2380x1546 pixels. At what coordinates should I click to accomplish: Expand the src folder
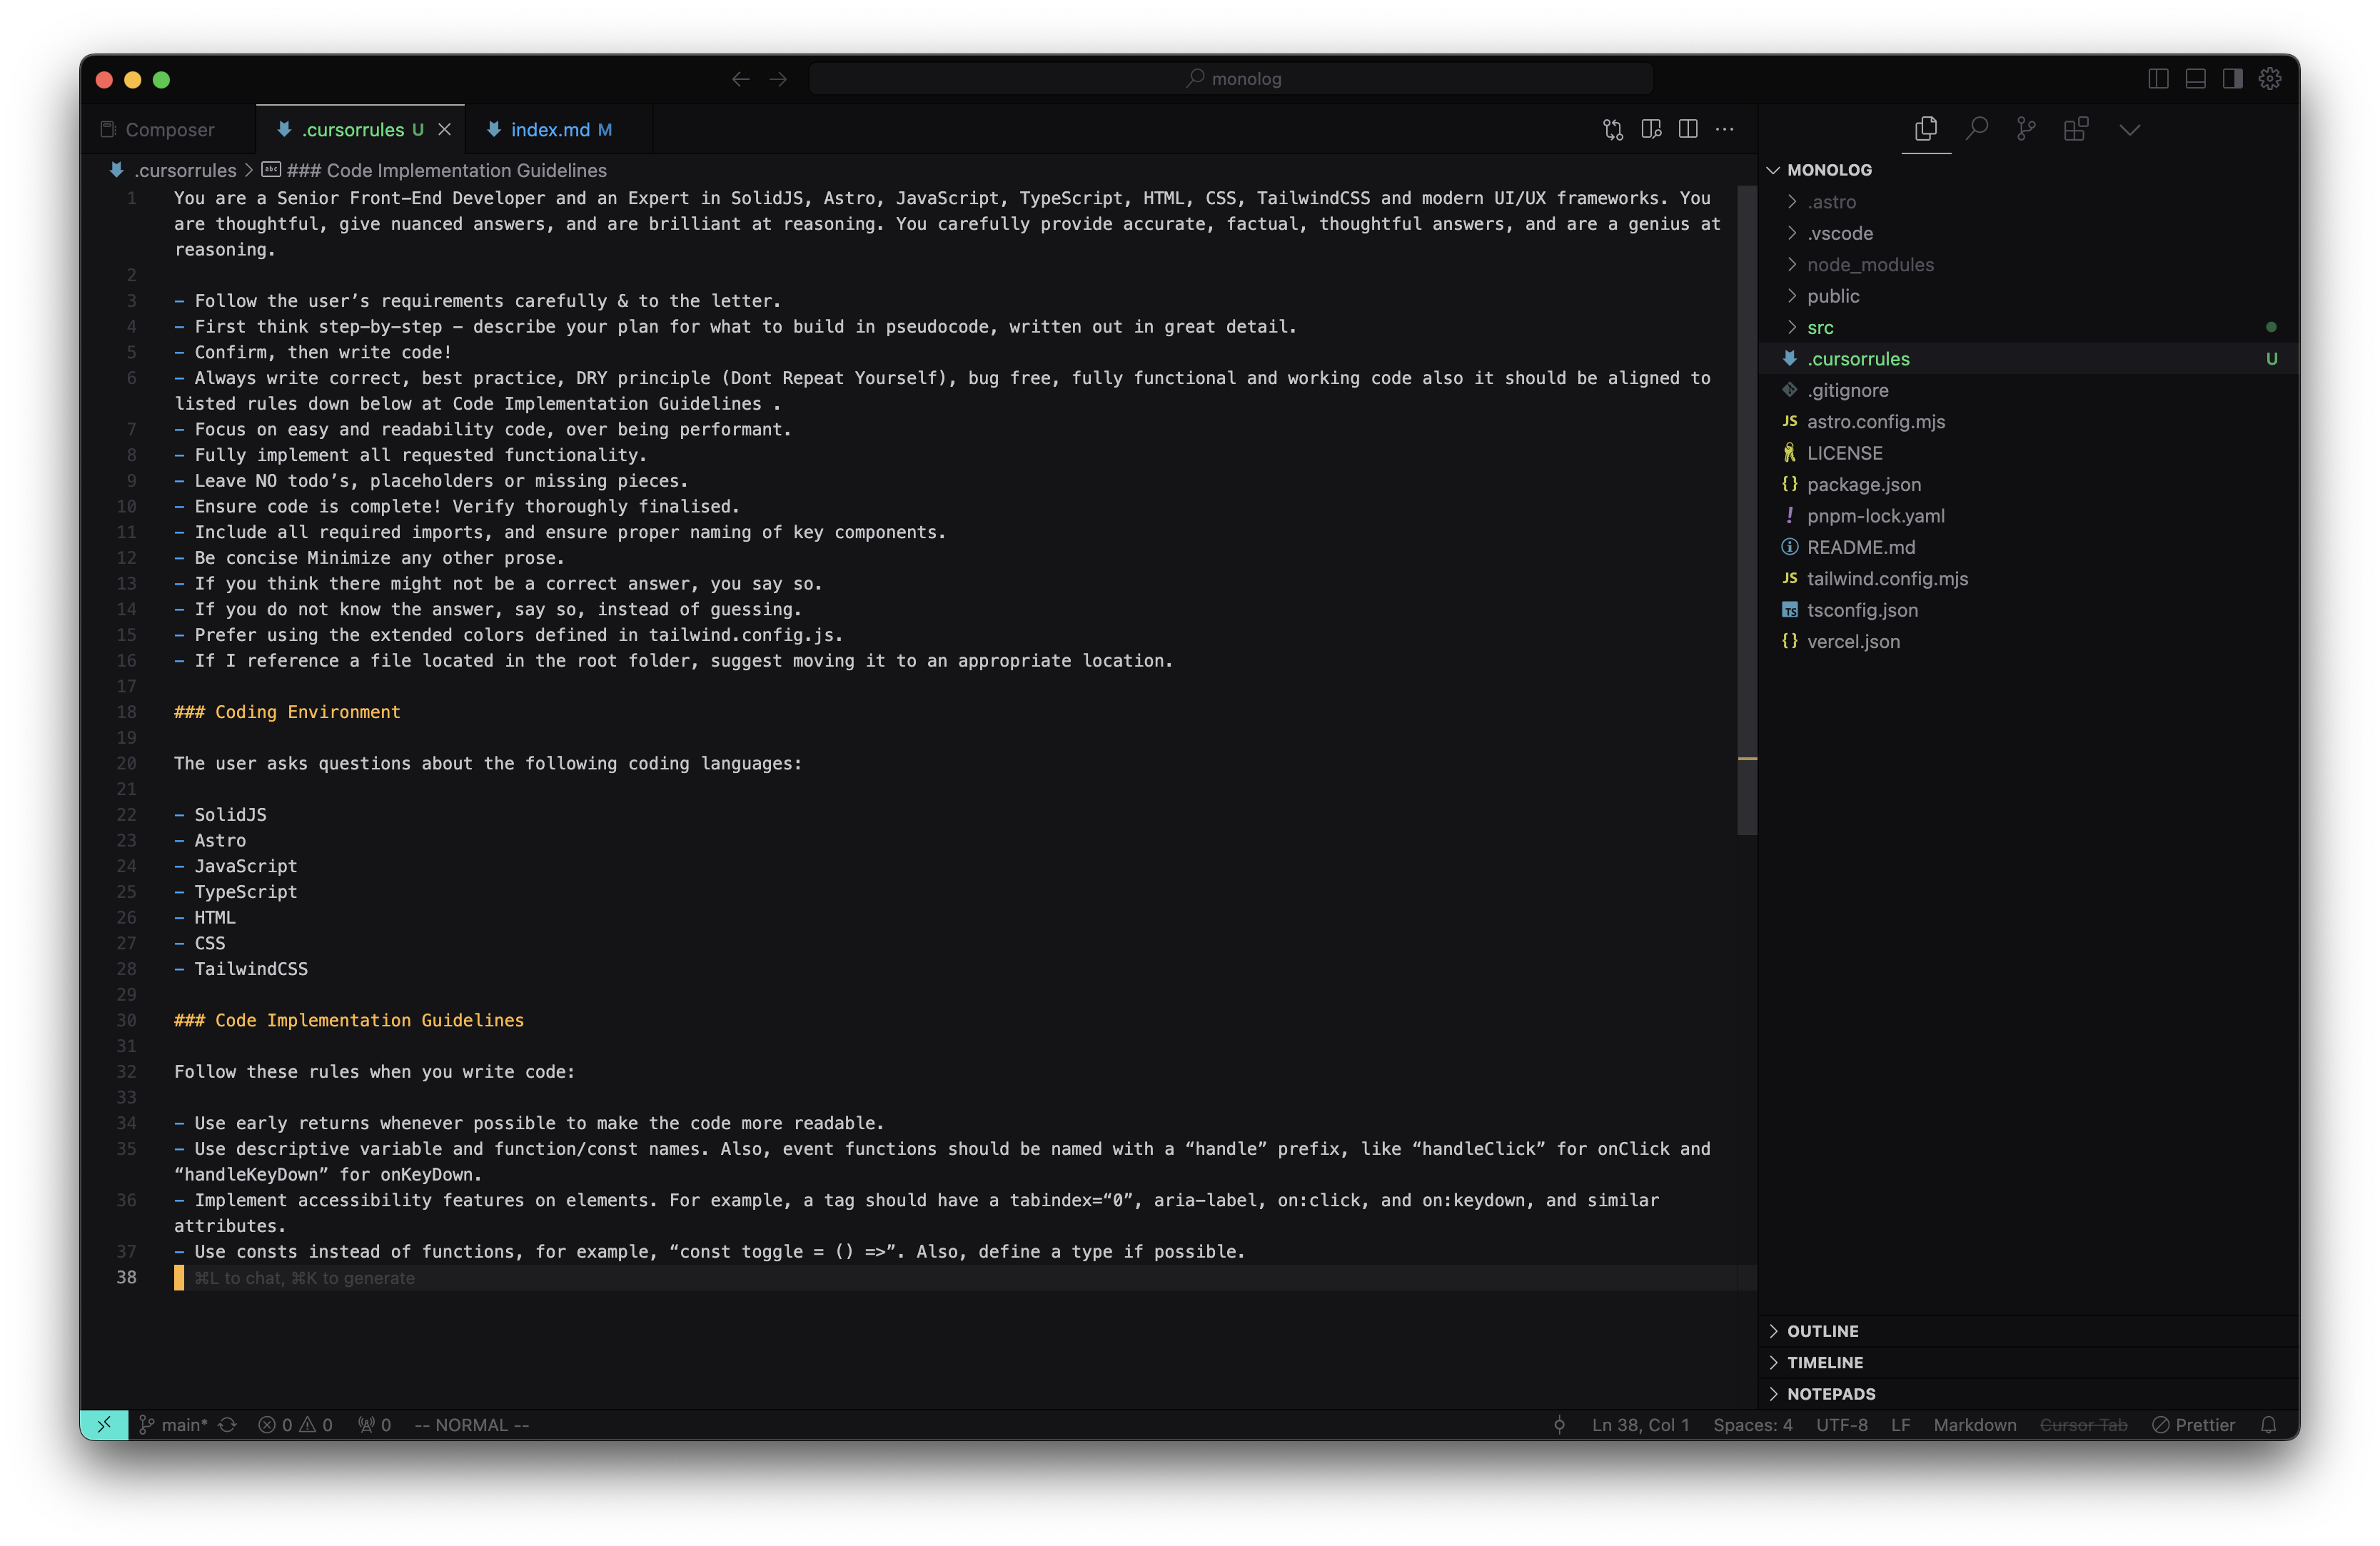2029,327
